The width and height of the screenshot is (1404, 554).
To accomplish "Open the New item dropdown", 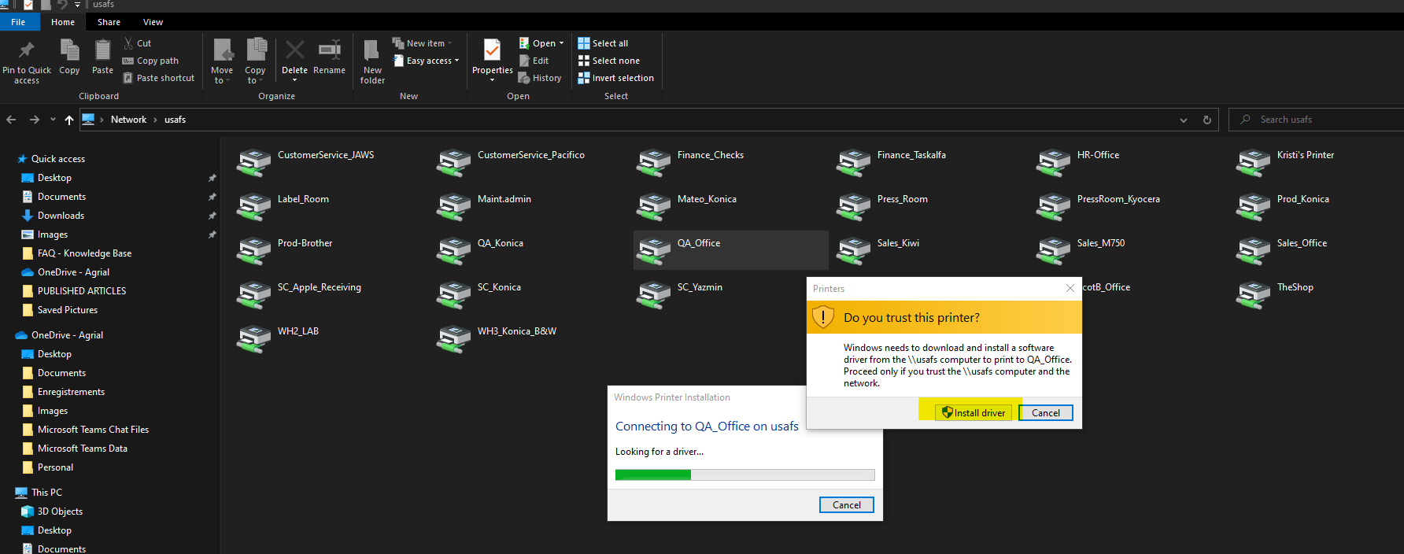I will 422,43.
